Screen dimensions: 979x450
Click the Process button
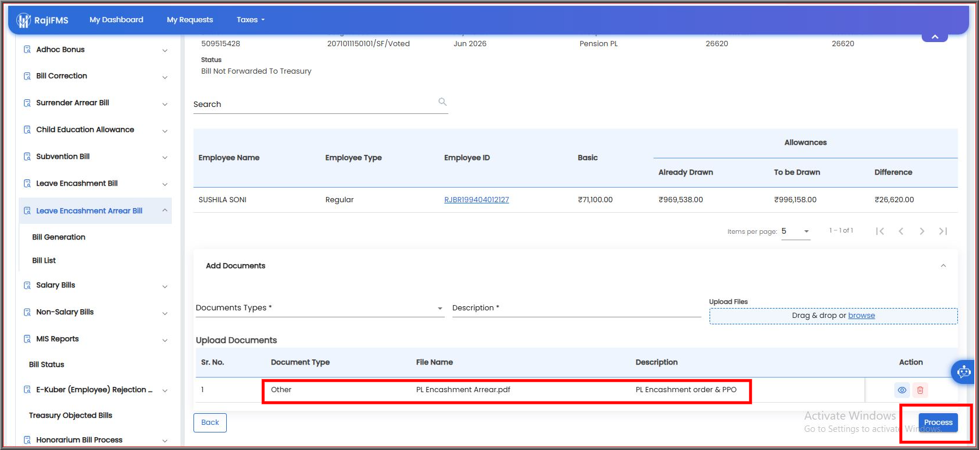pyautogui.click(x=938, y=423)
